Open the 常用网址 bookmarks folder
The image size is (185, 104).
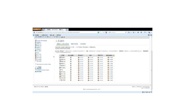[x=58, y=35]
